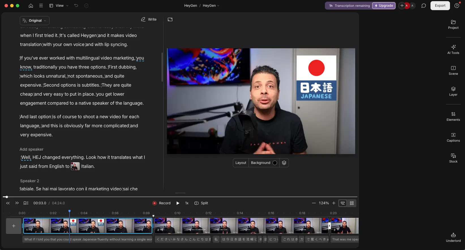
Task: Open the red user avatar
Action: pos(407,6)
